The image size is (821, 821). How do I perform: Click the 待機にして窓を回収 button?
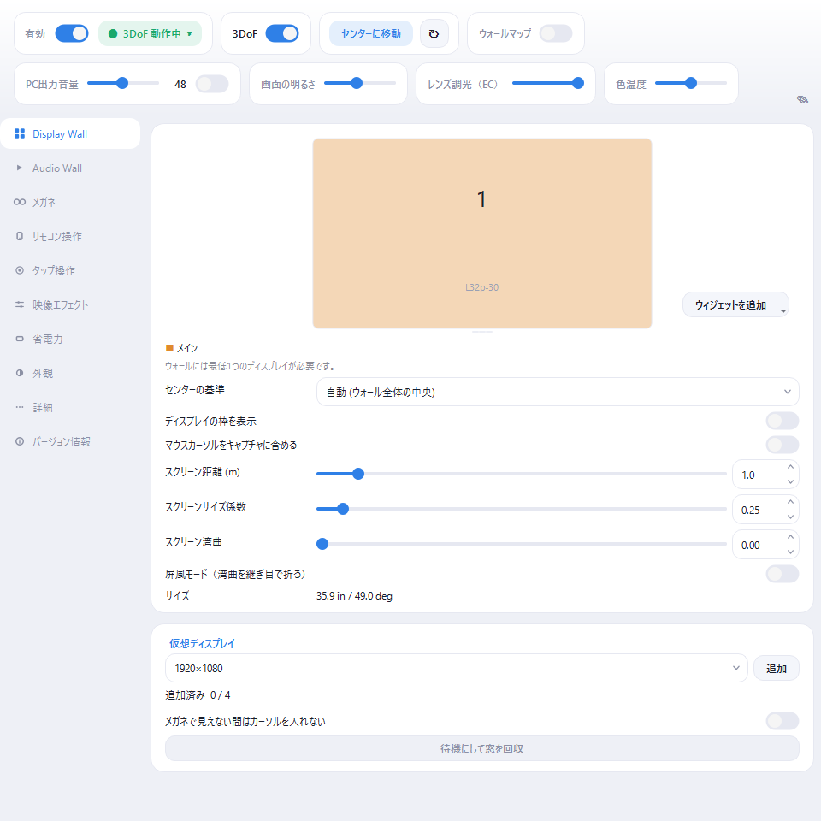point(481,748)
